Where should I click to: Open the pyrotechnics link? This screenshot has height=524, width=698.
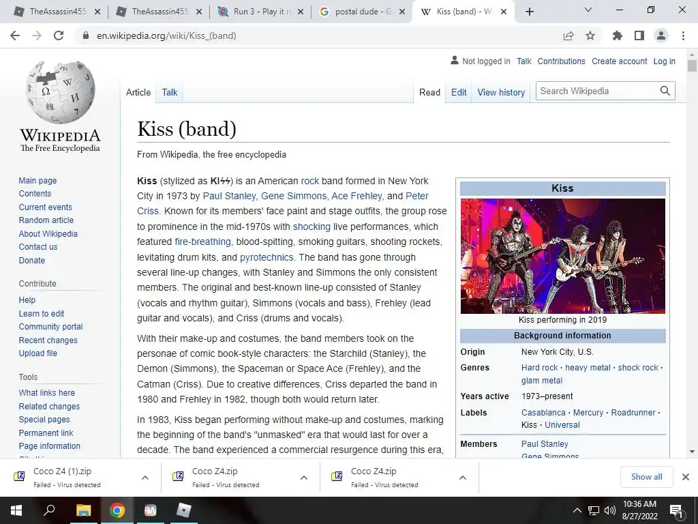(267, 257)
